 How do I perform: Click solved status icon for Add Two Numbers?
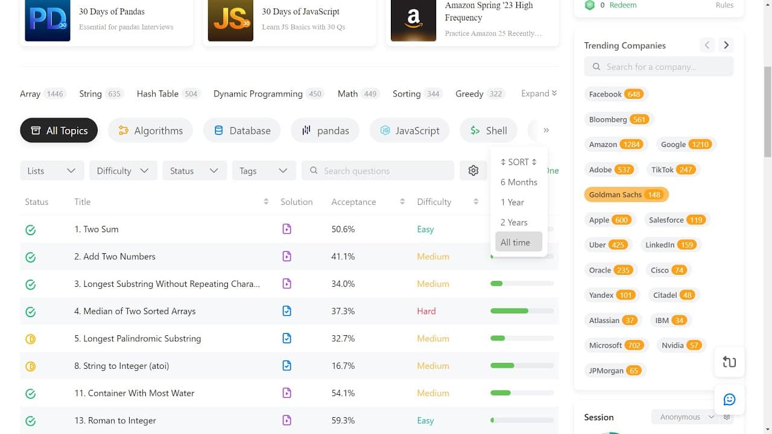(x=31, y=257)
